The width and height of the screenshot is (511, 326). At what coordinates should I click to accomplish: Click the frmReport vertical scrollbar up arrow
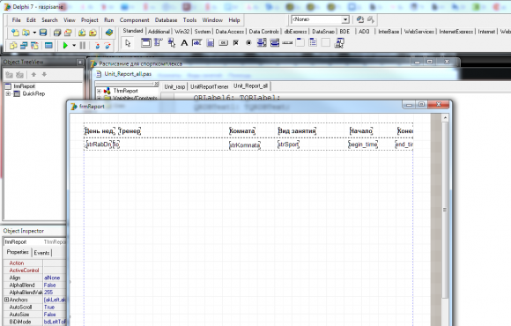pos(445,118)
